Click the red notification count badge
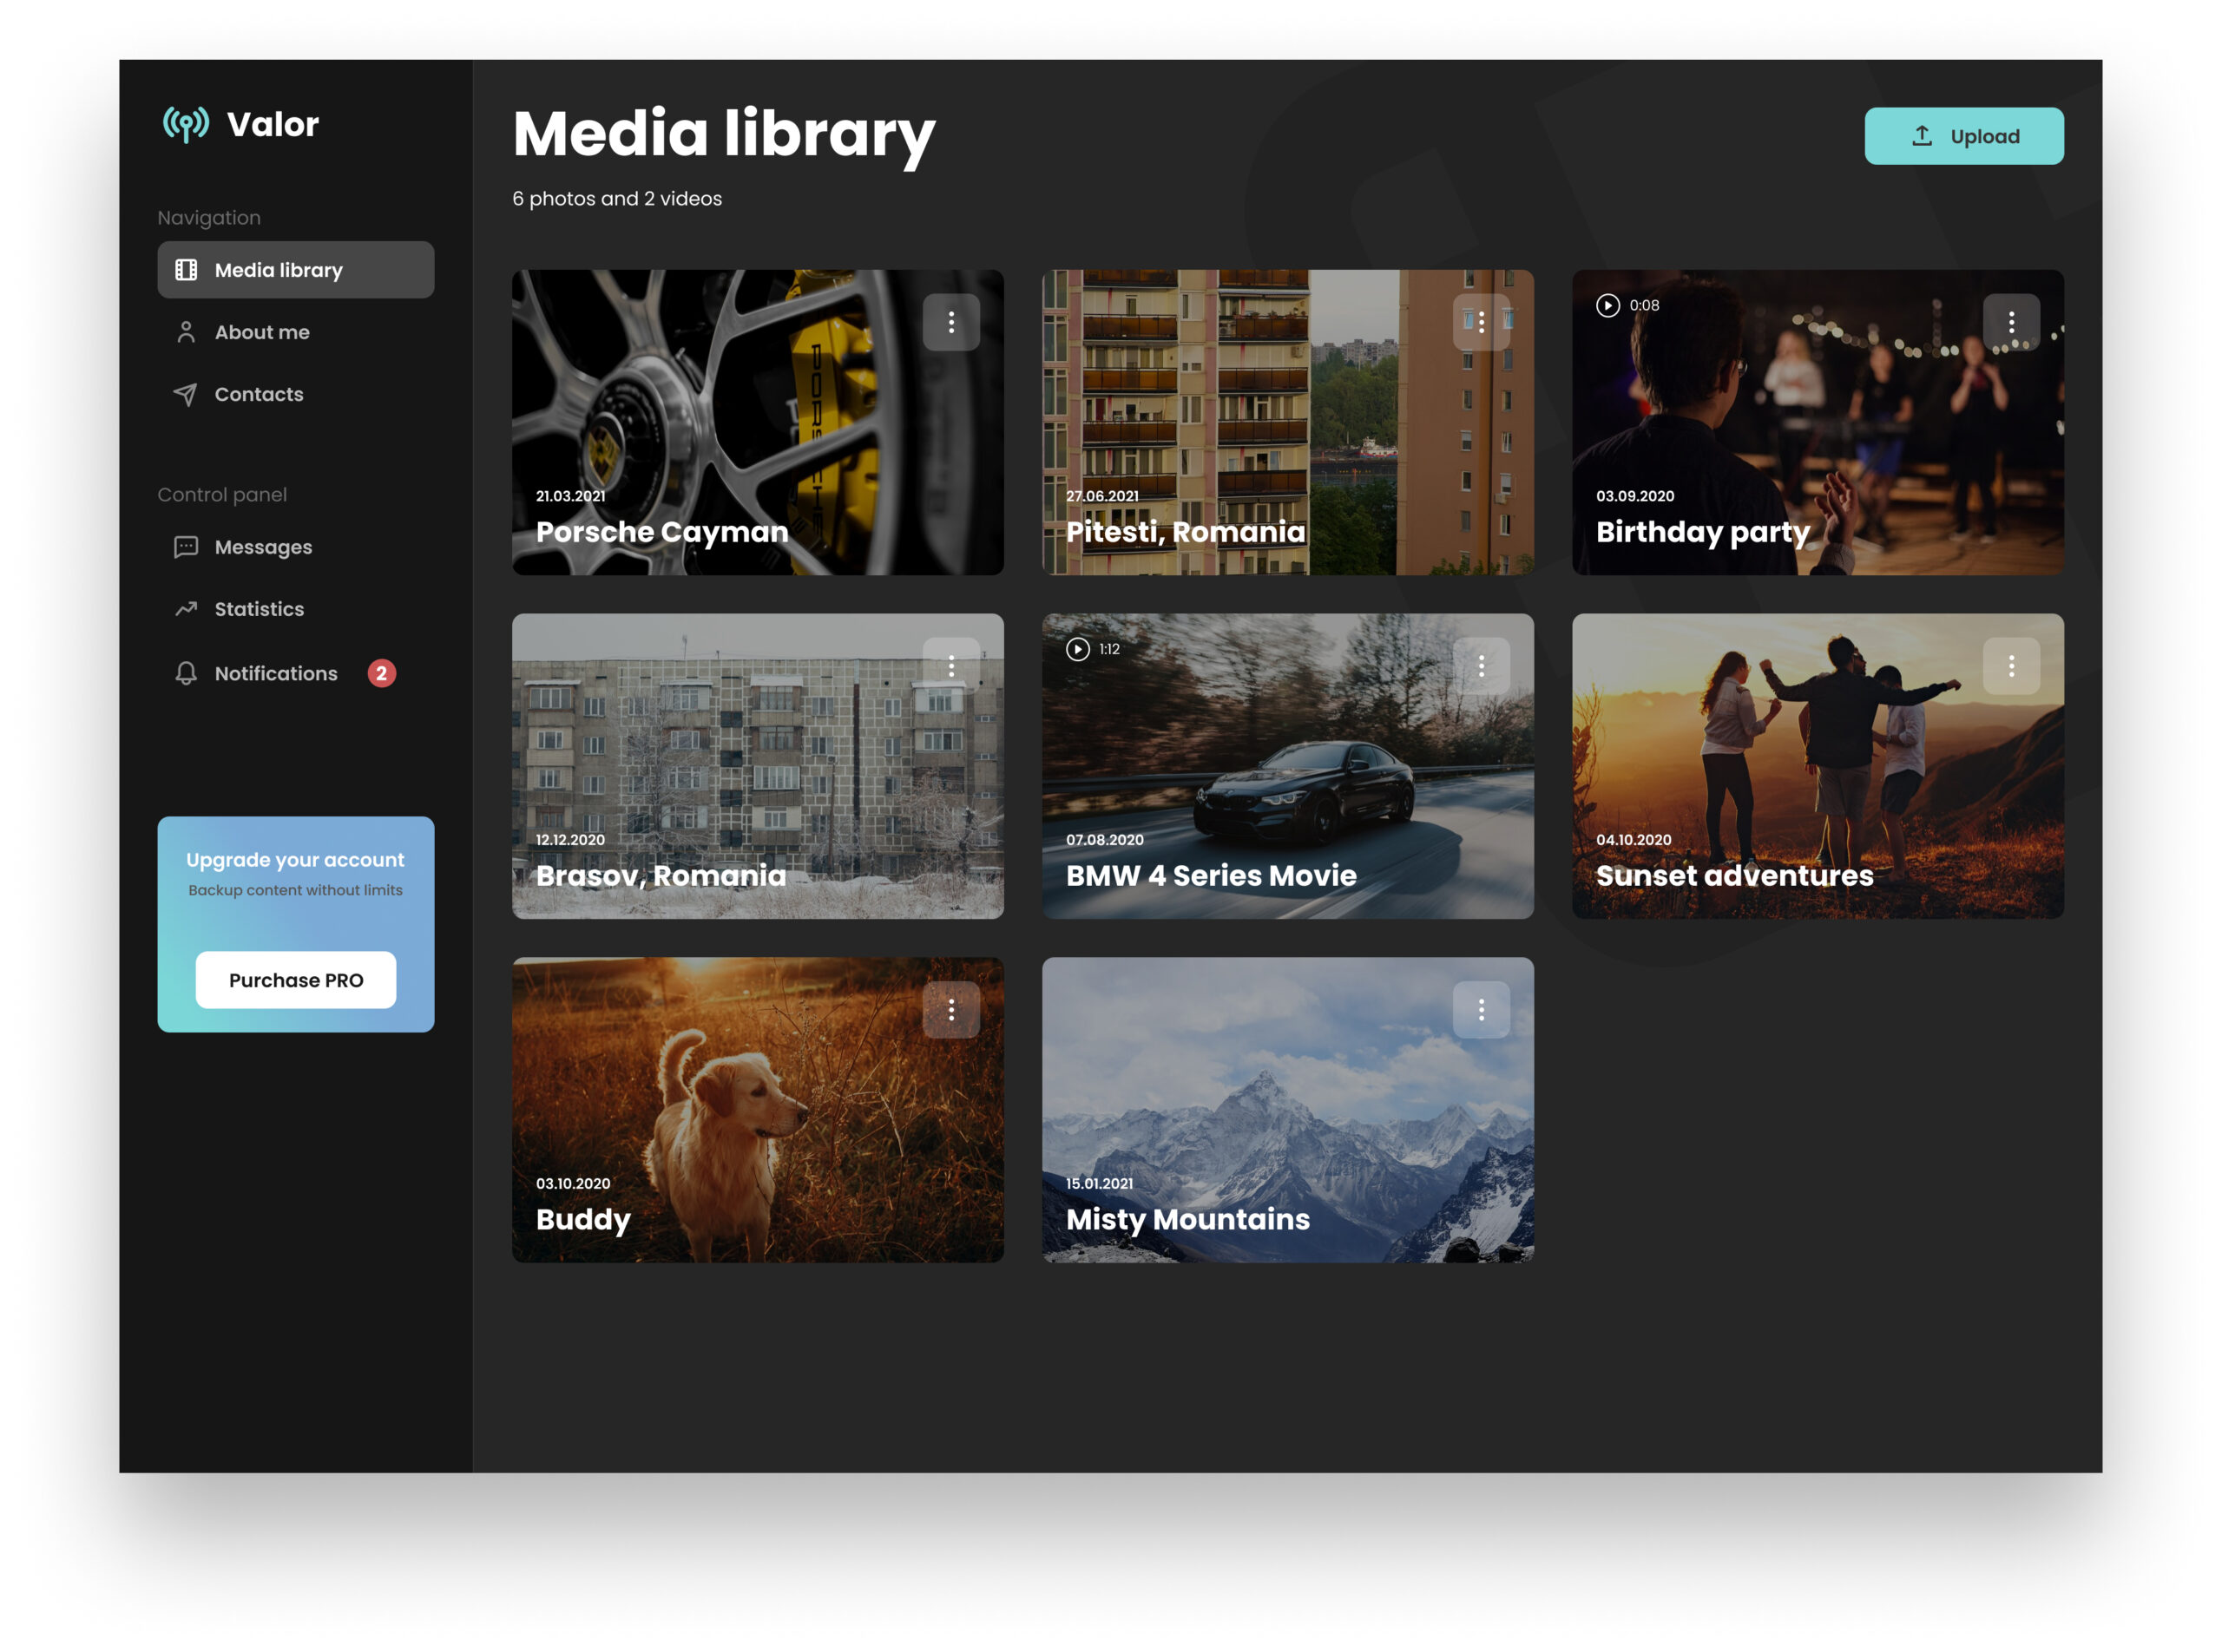This screenshot has height=1652, width=2222. pos(381,673)
